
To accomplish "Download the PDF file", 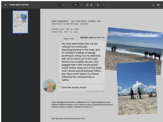I will pyautogui.click(x=153, y=5).
